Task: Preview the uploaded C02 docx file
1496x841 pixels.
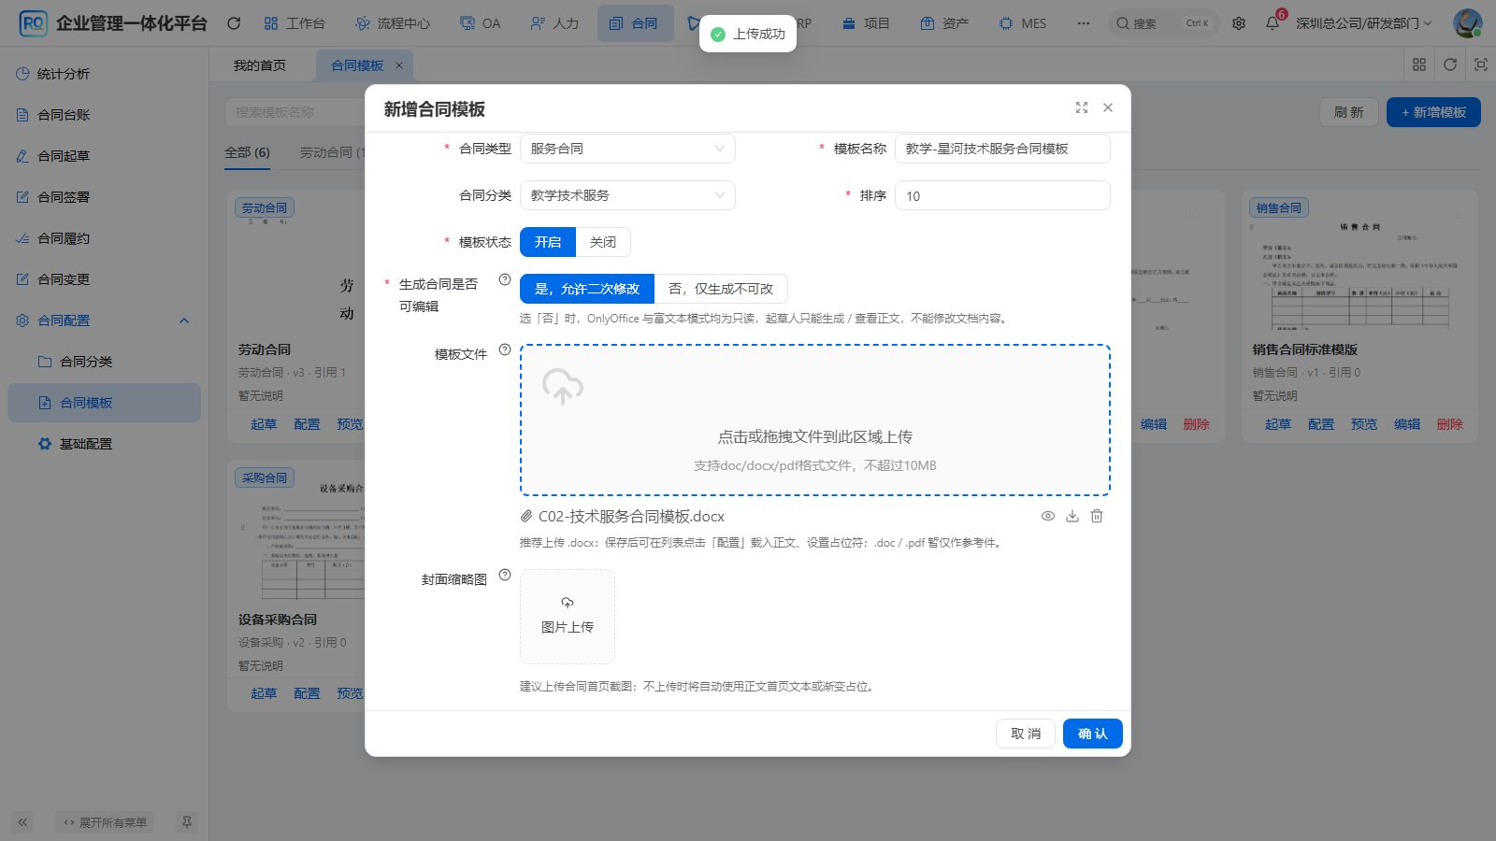Action: (1048, 516)
